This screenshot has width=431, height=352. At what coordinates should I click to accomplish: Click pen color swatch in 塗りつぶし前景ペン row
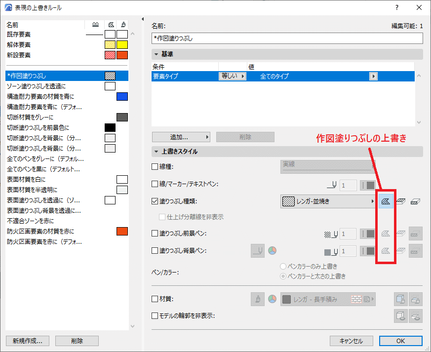pyautogui.click(x=368, y=234)
